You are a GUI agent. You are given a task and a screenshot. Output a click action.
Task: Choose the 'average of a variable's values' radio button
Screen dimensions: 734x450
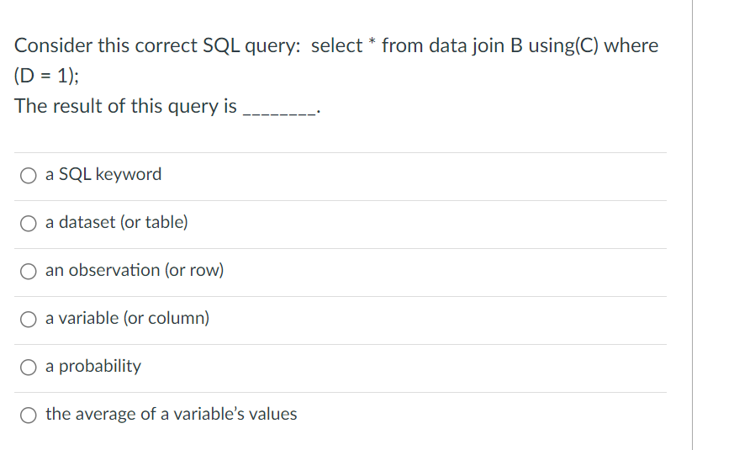pos(29,416)
